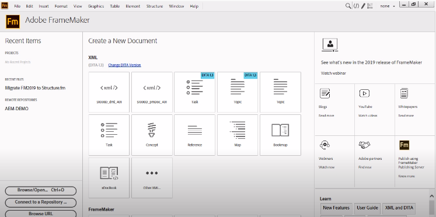Open the Table menu

pyautogui.click(x=115, y=6)
